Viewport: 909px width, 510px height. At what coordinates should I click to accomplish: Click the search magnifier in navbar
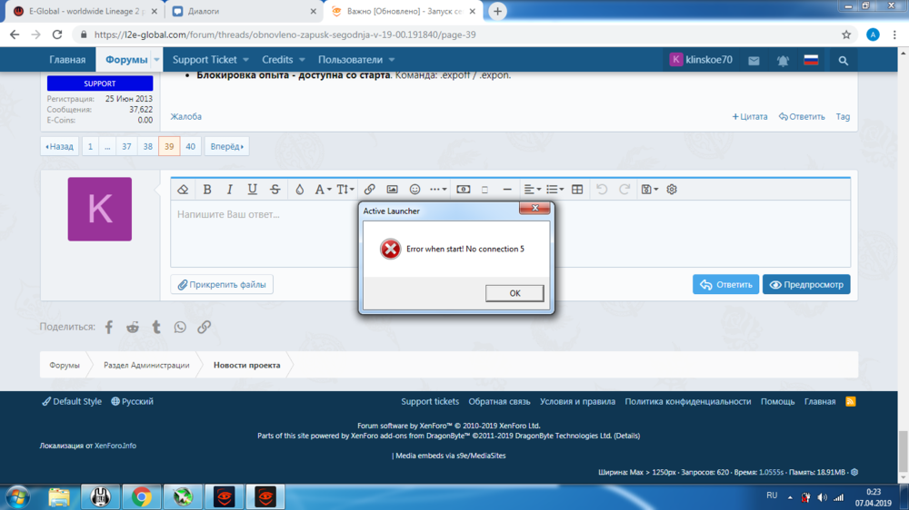(x=844, y=61)
